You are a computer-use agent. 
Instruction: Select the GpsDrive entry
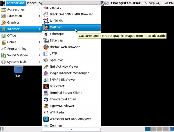pos(71,60)
